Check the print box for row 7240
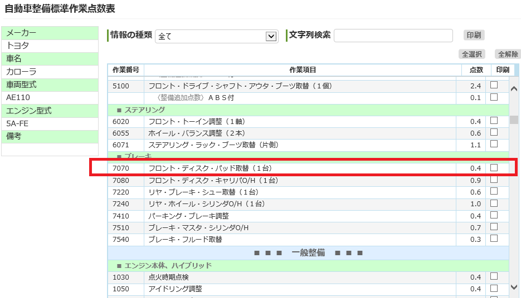The width and height of the screenshot is (521, 298). tap(494, 203)
